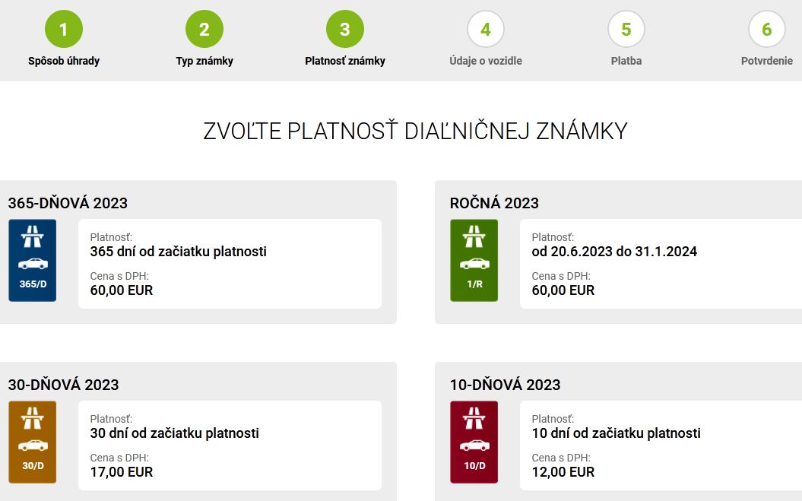The image size is (802, 501).
Task: Click the step 5 circle
Action: point(626,30)
